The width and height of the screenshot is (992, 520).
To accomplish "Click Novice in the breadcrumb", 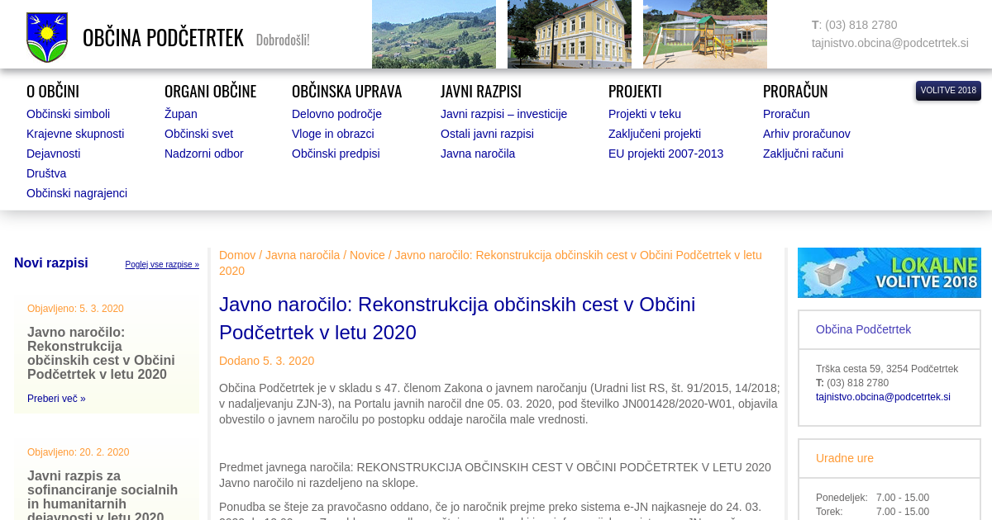I will 367,255.
